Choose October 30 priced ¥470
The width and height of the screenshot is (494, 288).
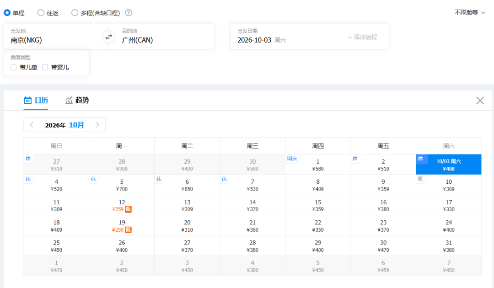coord(383,246)
